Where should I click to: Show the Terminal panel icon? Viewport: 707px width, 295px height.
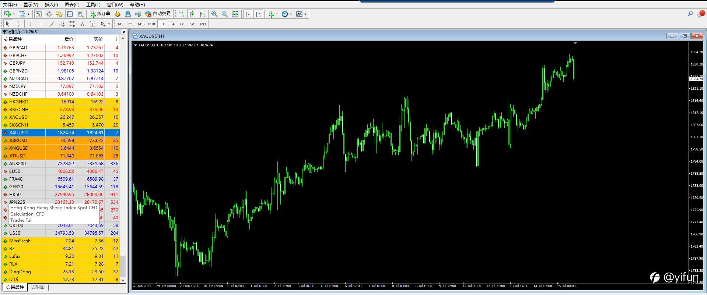70,14
